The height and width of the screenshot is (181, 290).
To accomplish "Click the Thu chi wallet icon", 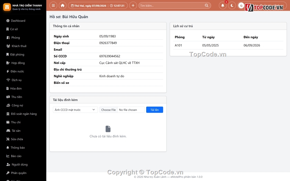I will (x=8, y=122).
